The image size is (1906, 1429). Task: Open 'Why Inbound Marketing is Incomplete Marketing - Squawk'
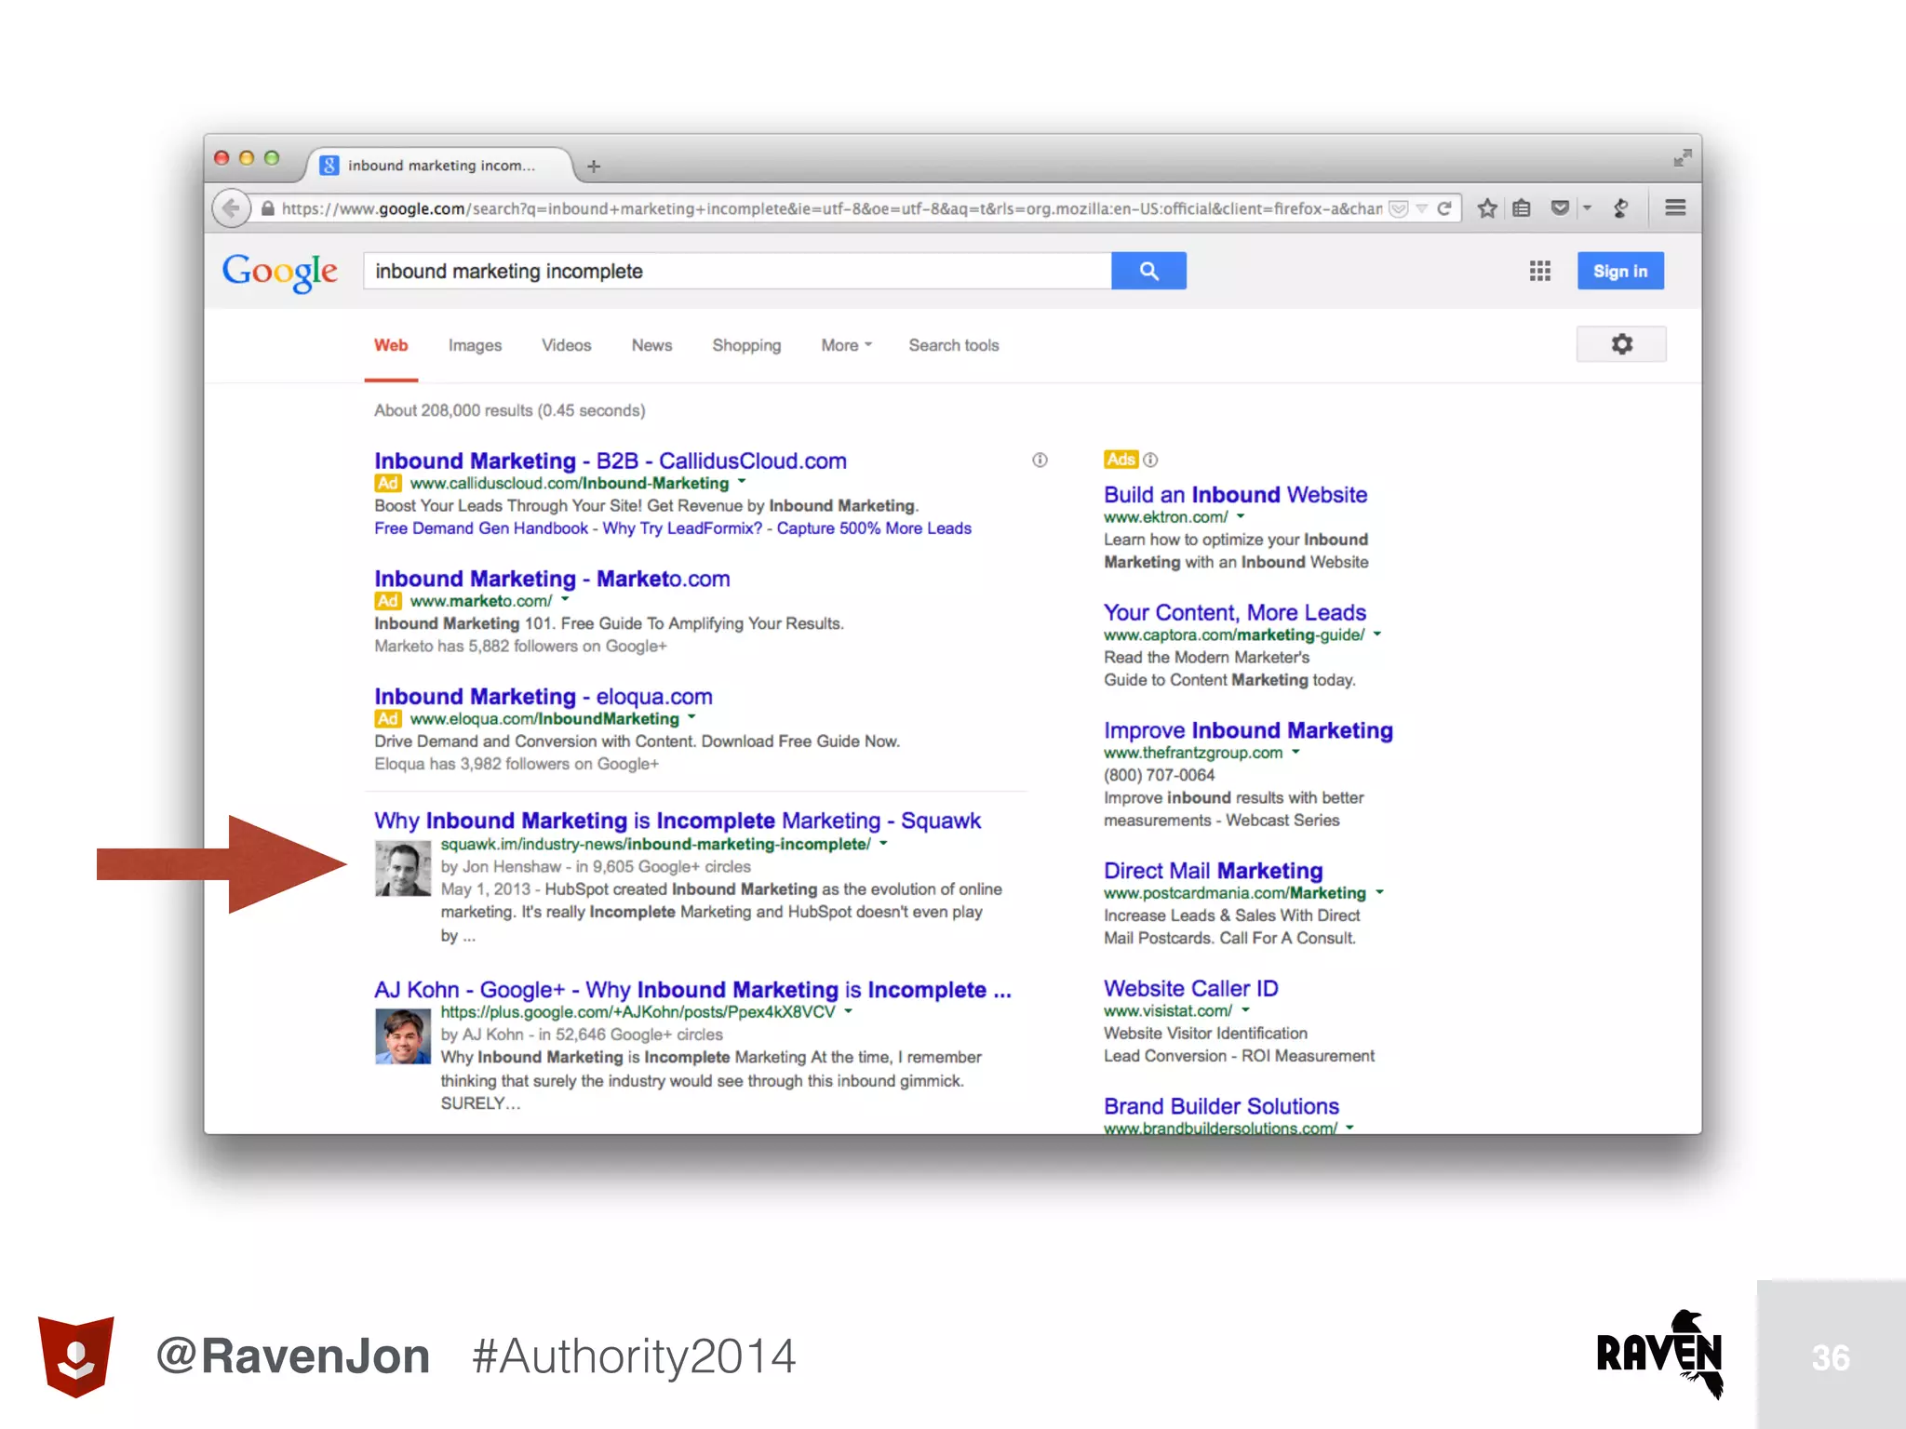click(678, 821)
